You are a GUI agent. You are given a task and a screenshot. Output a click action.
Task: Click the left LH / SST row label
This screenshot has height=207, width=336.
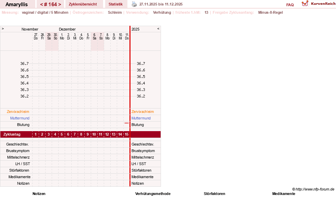(23, 164)
